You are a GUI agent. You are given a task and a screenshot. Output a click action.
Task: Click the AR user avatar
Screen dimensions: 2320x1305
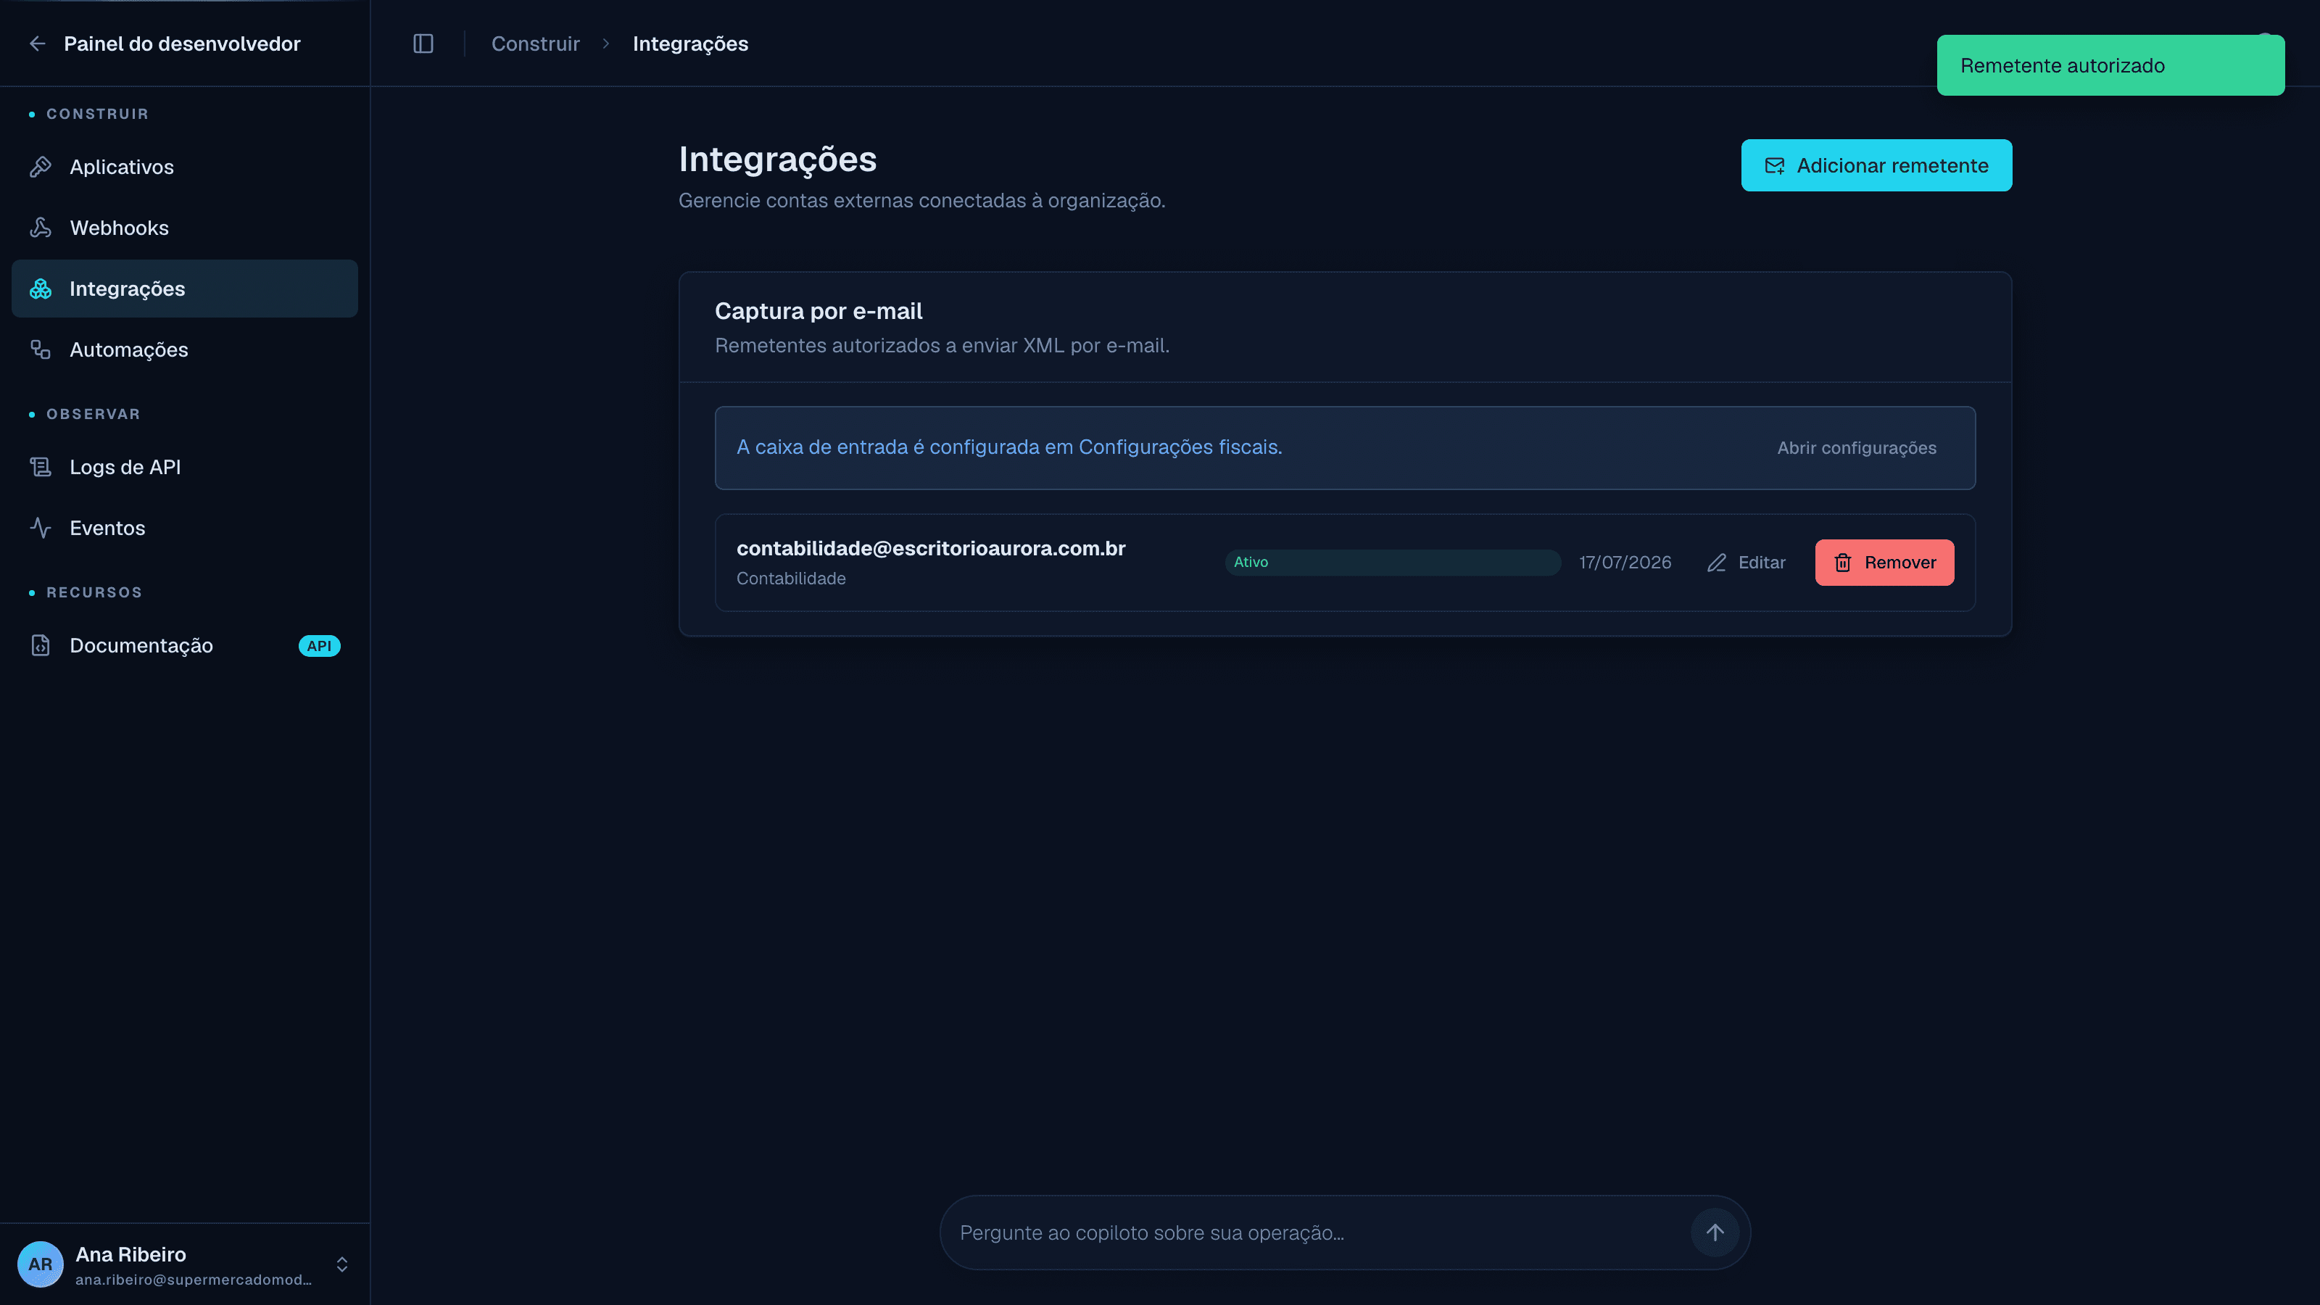coord(41,1264)
